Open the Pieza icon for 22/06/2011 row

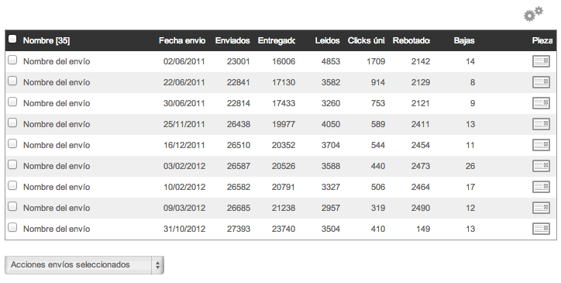tap(541, 82)
